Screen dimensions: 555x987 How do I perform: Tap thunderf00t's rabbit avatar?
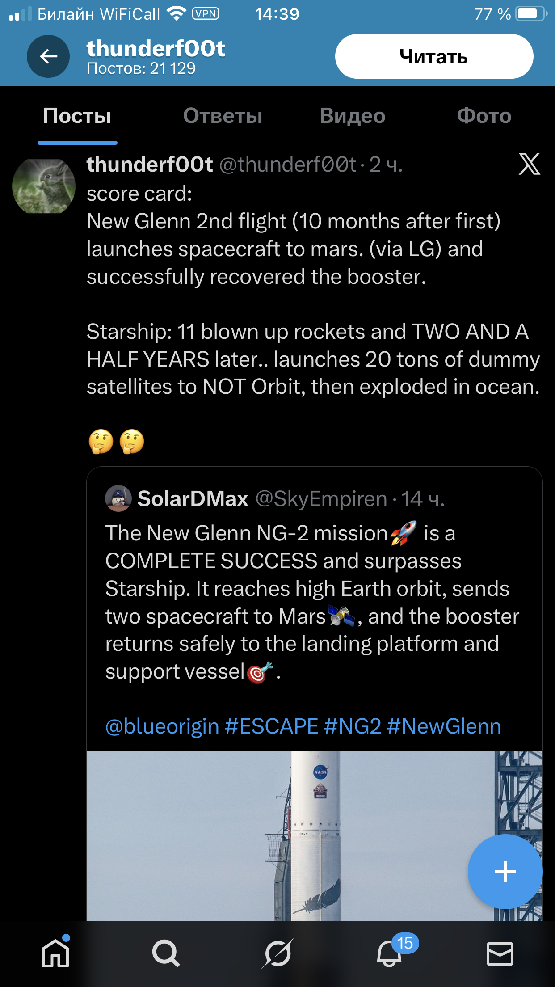pyautogui.click(x=44, y=186)
